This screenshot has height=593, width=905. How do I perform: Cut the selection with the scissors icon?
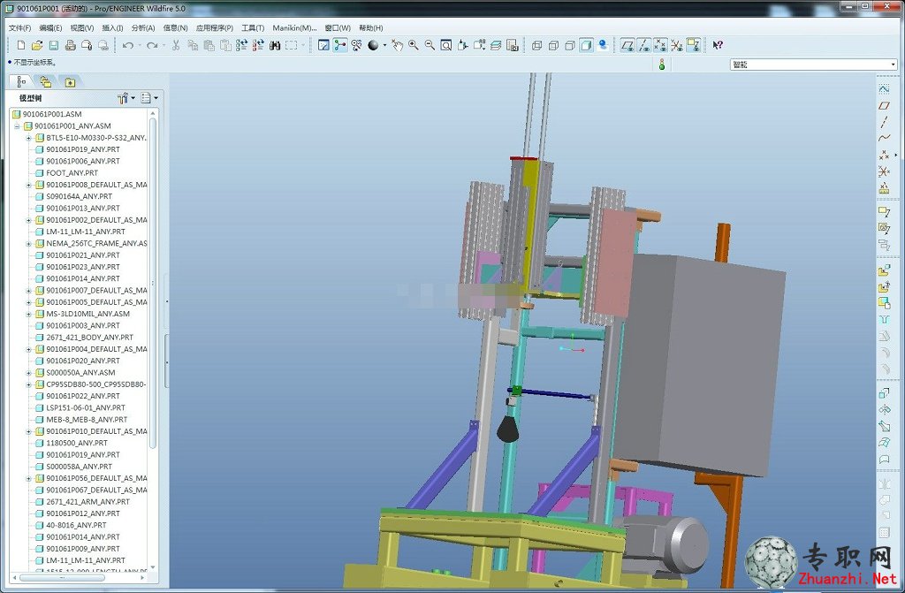176,45
